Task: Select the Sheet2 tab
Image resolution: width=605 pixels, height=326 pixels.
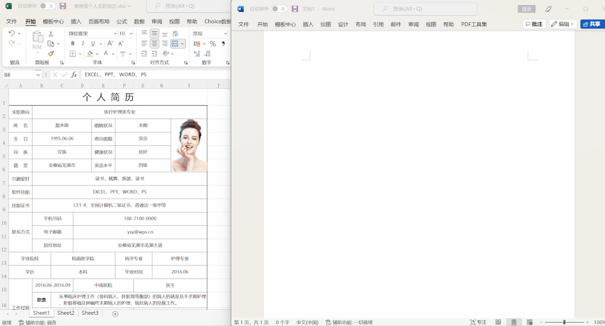Action: click(x=66, y=313)
